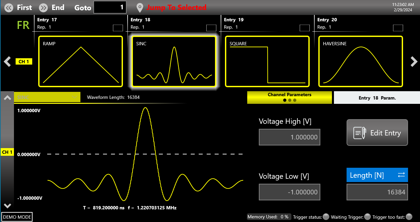Click the Voltage High value field

click(289, 137)
